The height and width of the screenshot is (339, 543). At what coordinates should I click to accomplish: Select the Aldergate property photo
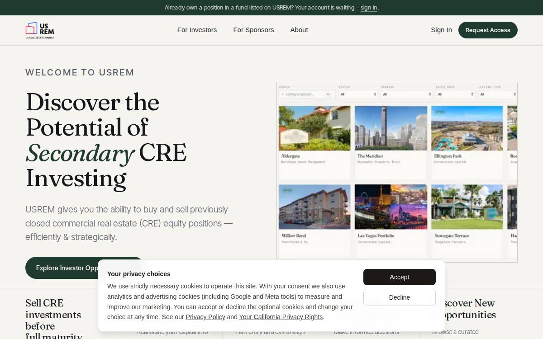[x=314, y=128]
